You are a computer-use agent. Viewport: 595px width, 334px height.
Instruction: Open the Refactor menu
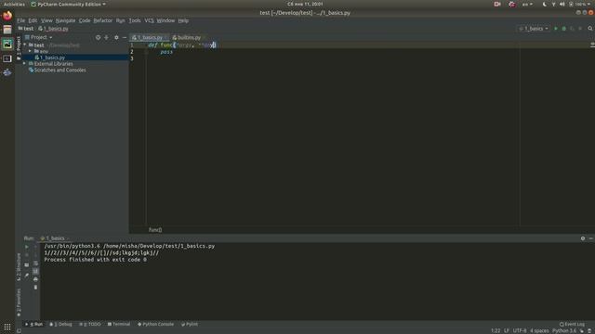[x=103, y=20]
